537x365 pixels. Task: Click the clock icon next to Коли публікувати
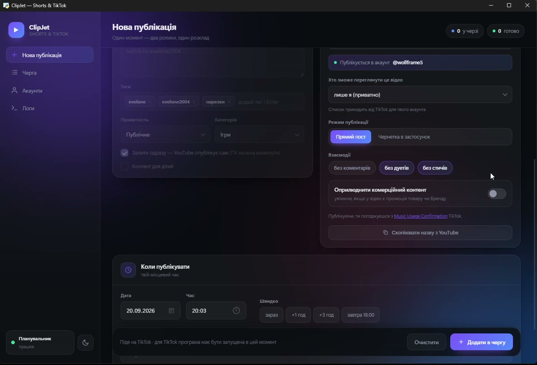pos(128,270)
